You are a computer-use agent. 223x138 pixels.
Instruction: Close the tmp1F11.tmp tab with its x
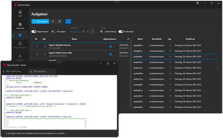(x=4, y=72)
